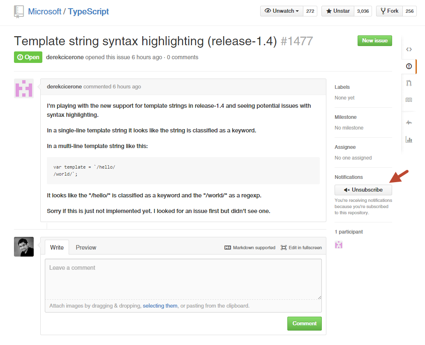Viewport: 425px width, 345px height.
Task: Open the Pulse icon in sidebar
Action: [x=409, y=123]
